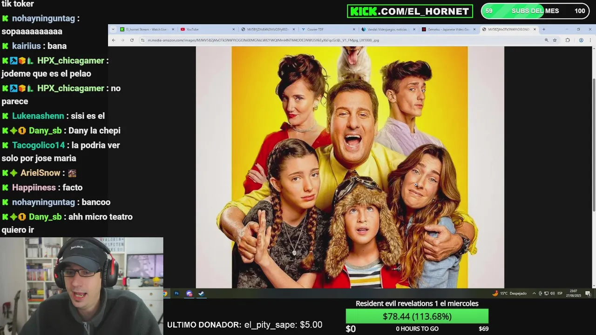
Task: Open the zoom magnifier icon in address bar
Action: pyautogui.click(x=546, y=40)
